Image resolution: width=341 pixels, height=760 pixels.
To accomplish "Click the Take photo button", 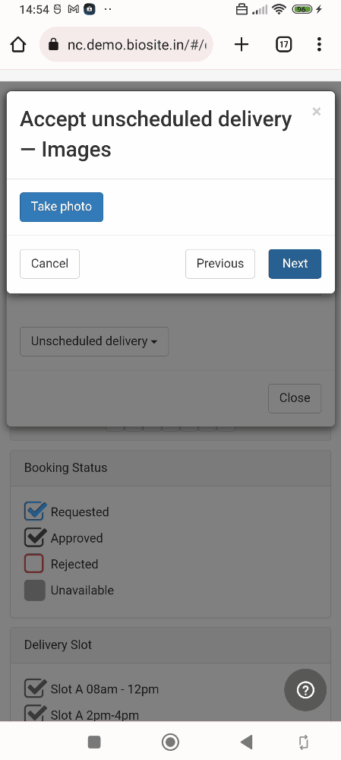I will click(x=62, y=207).
